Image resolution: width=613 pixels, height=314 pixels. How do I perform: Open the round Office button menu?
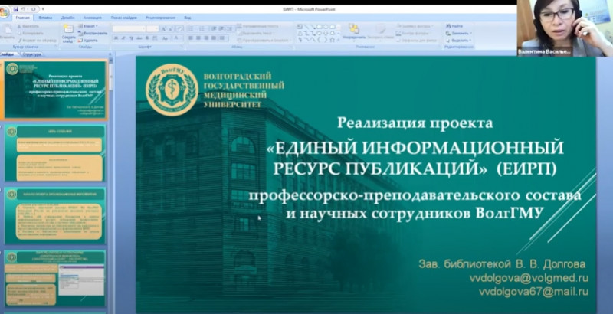point(4,12)
